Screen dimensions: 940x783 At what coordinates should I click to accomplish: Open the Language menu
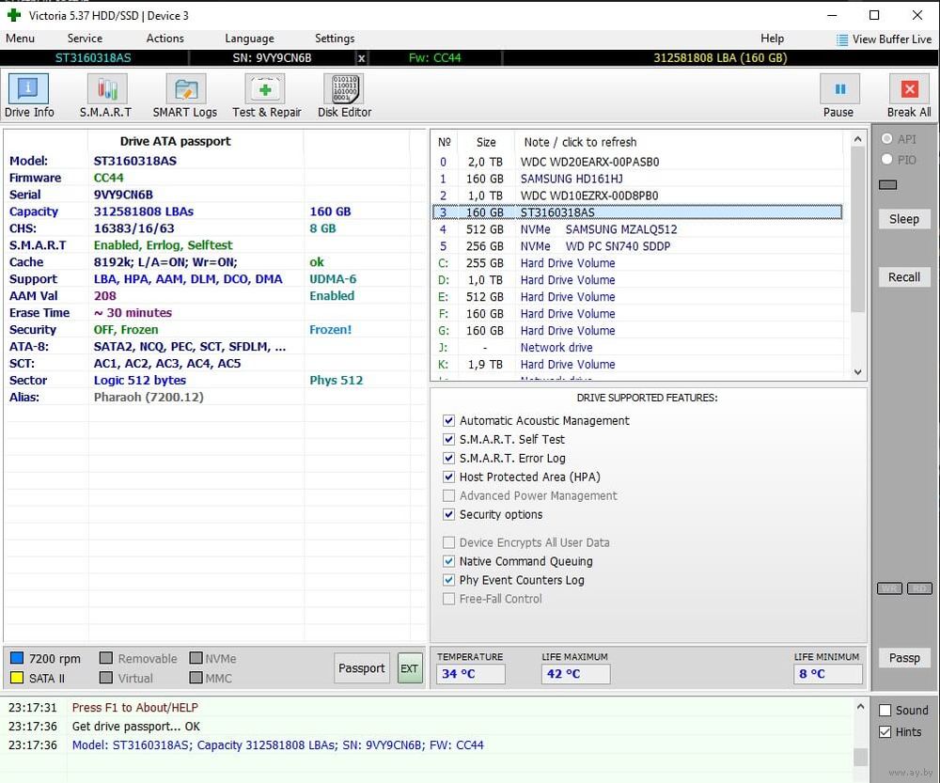[249, 39]
